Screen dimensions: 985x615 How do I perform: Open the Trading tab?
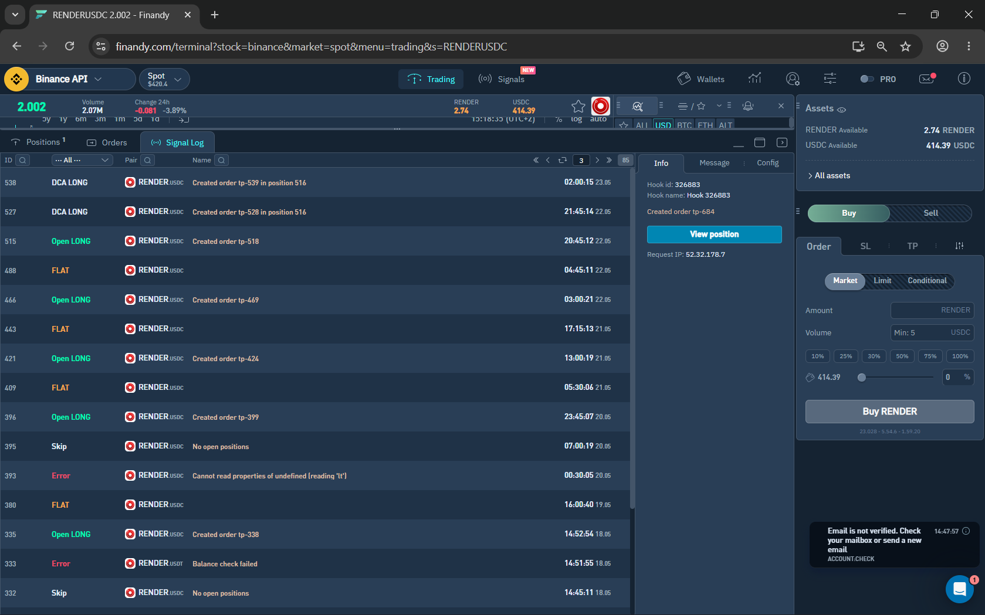coord(431,79)
